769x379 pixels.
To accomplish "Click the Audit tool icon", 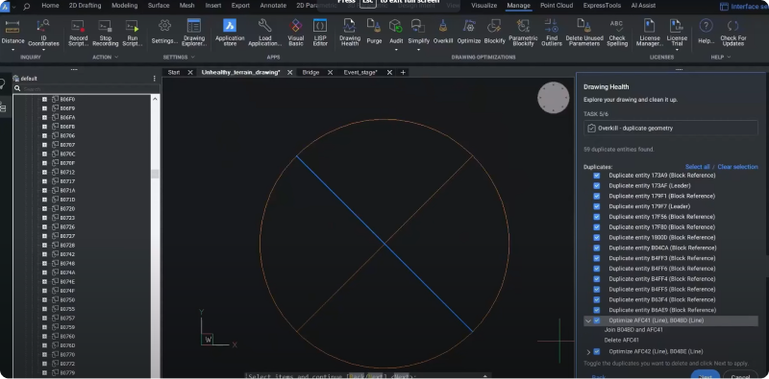I will 396,27.
